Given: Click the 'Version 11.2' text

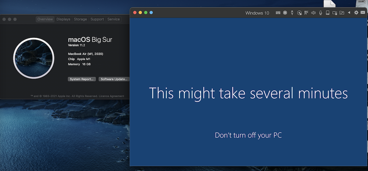Looking at the screenshot, I should coord(77,46).
